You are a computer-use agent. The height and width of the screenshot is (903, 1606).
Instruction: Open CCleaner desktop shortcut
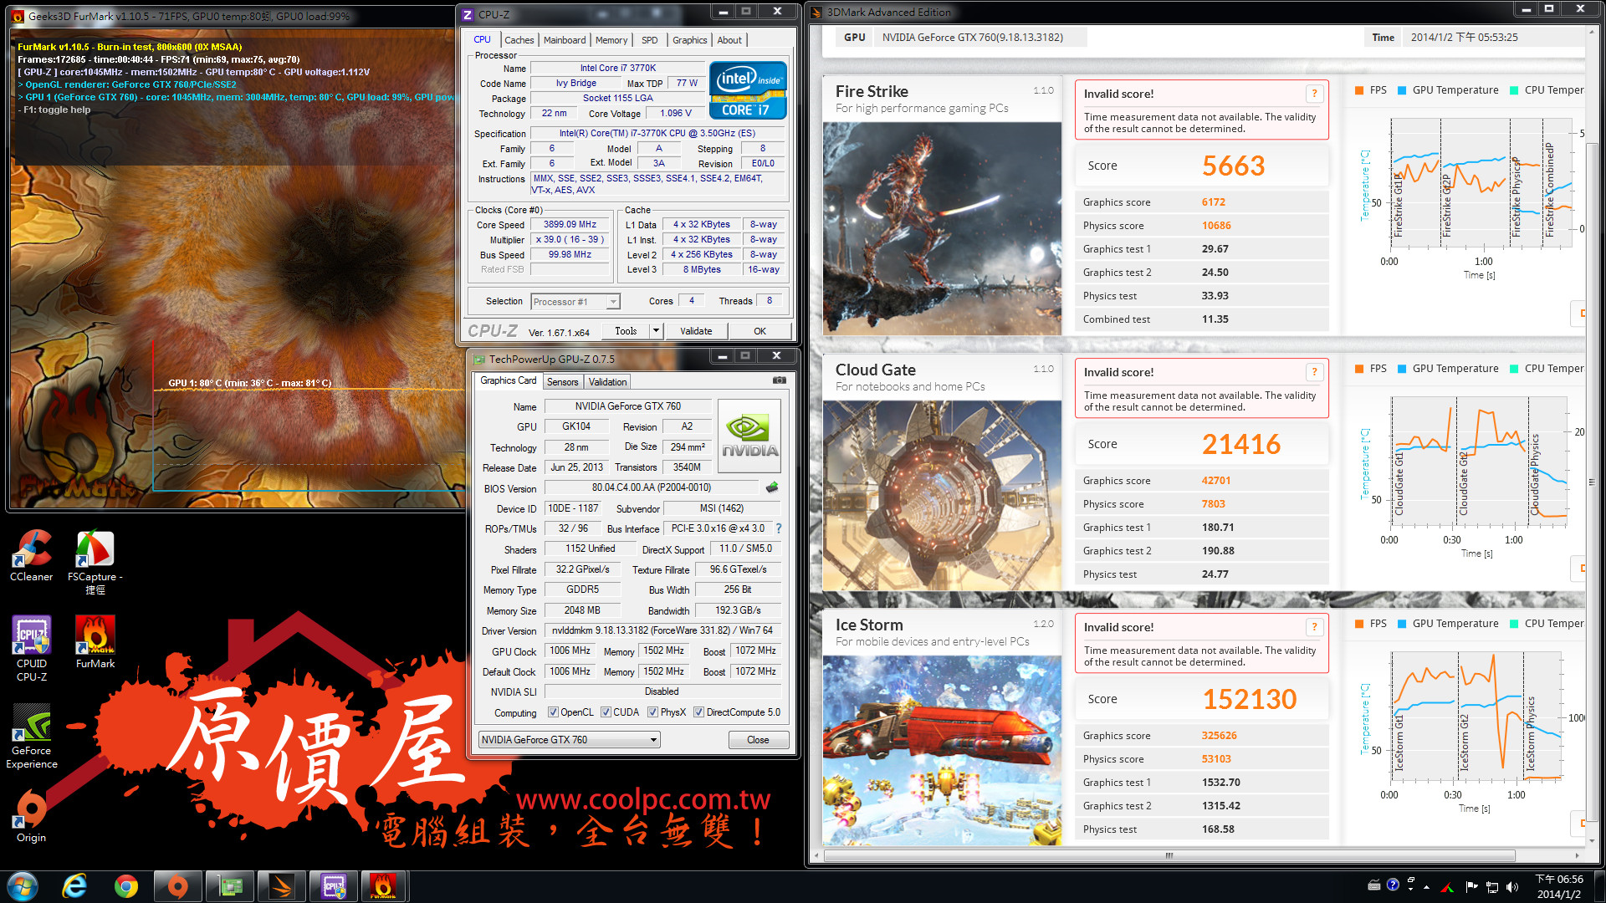click(x=31, y=555)
